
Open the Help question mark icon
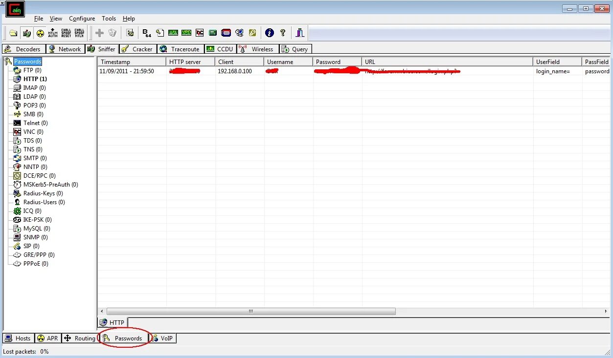(x=283, y=33)
